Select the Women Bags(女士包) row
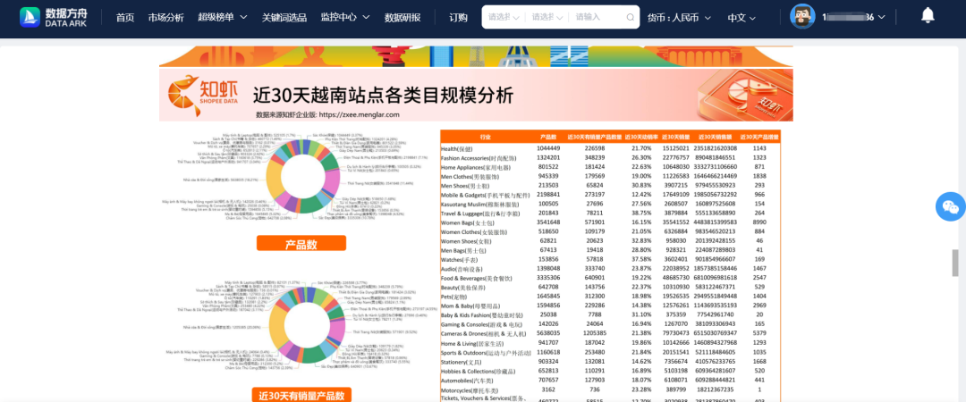This screenshot has height=402, width=966. [x=611, y=222]
